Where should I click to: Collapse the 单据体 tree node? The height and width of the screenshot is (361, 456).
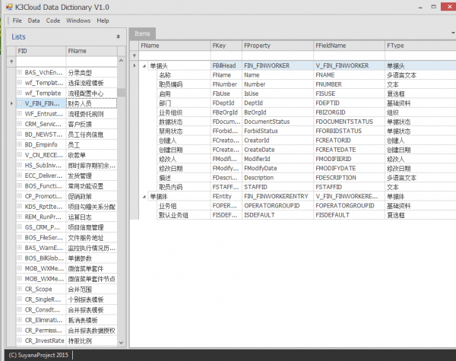(x=144, y=196)
